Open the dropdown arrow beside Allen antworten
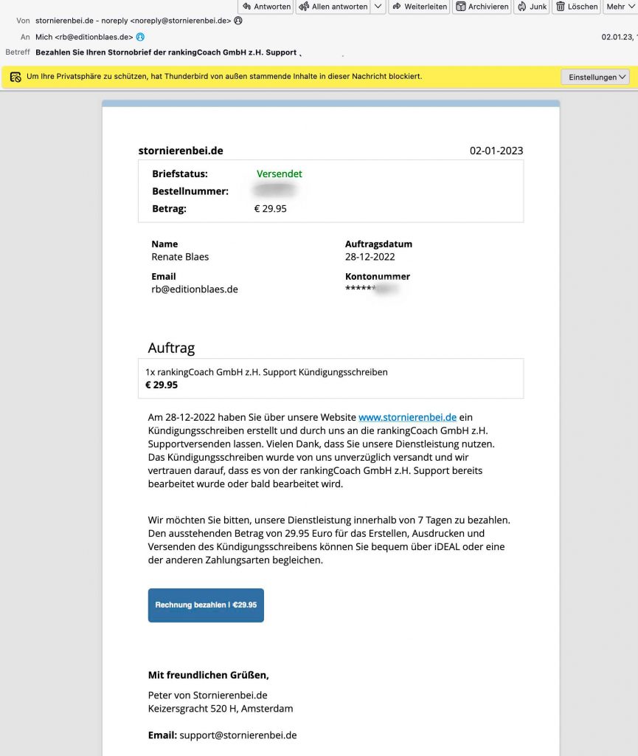The image size is (638, 756). point(378,7)
